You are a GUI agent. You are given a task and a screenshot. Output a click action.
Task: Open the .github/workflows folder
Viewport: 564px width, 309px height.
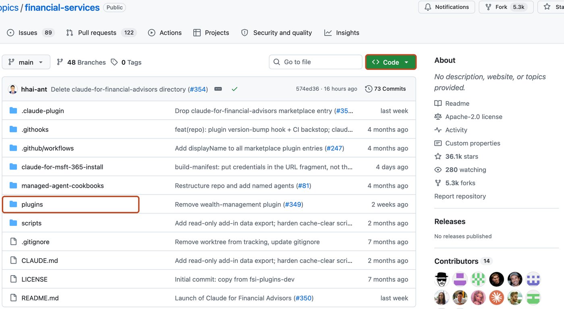coord(48,148)
